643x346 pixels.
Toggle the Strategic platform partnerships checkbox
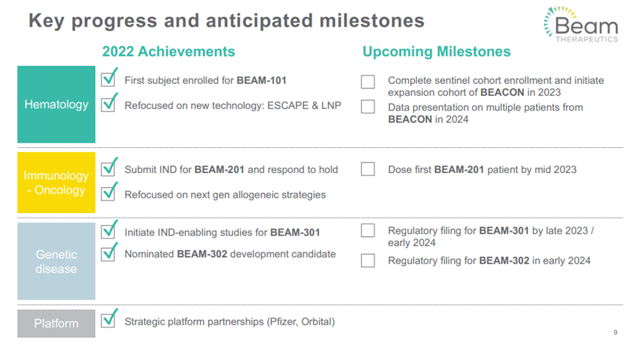(x=109, y=321)
